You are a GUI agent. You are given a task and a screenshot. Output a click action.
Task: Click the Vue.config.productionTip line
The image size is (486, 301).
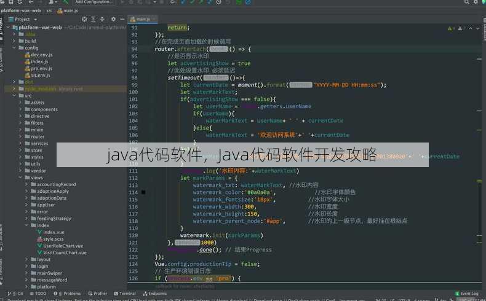[x=207, y=264]
